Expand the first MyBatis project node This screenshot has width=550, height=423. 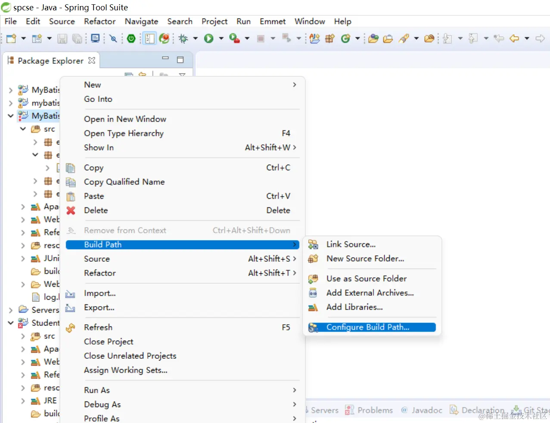tap(11, 90)
